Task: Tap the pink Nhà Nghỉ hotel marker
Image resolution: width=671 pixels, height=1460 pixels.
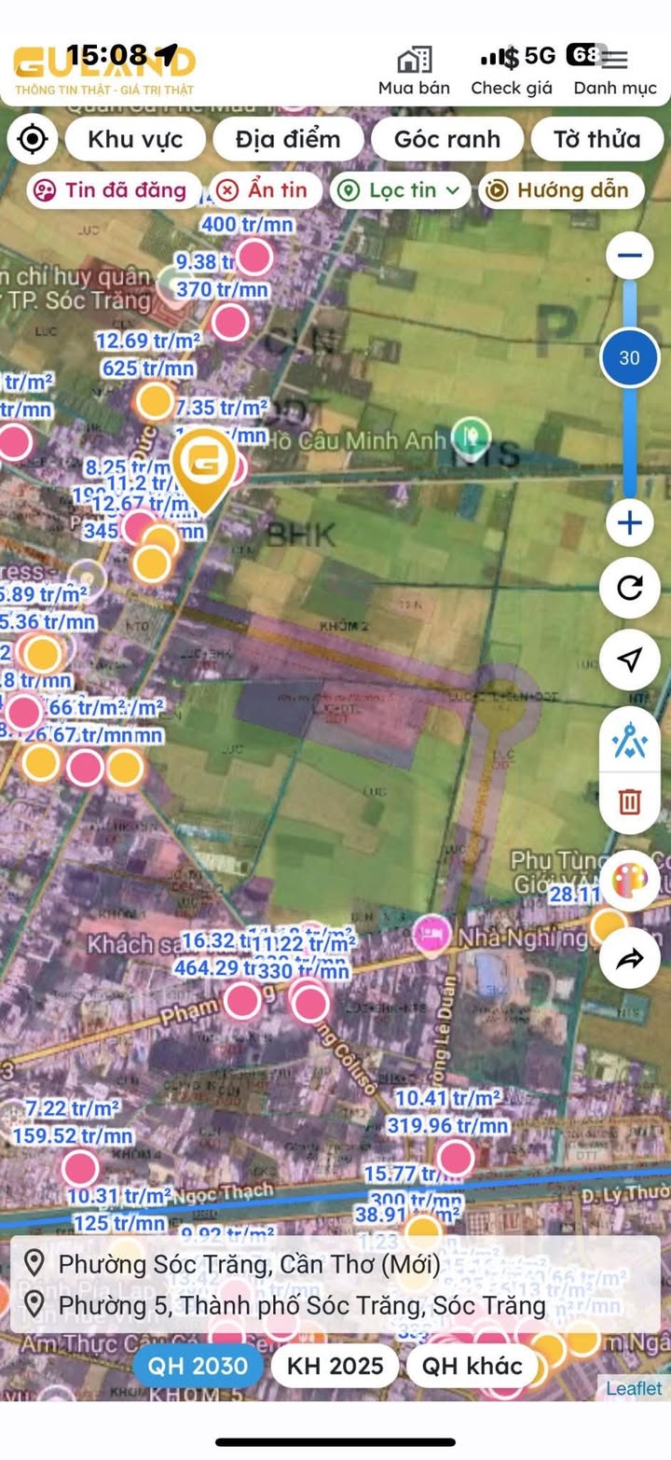Action: click(432, 933)
